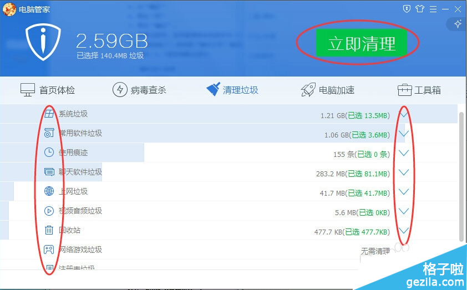Click the 网络游戏垃圾 label
The image size is (467, 290).
tap(80, 250)
